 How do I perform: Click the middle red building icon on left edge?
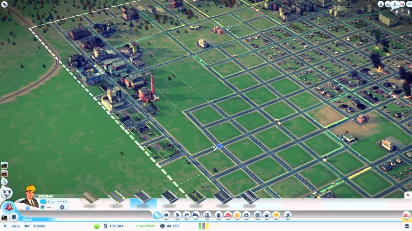pos(4,174)
